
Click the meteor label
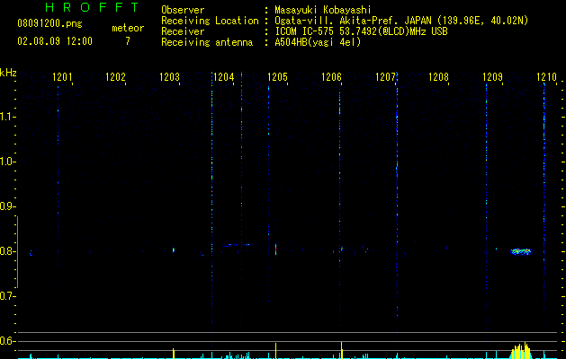coord(128,28)
